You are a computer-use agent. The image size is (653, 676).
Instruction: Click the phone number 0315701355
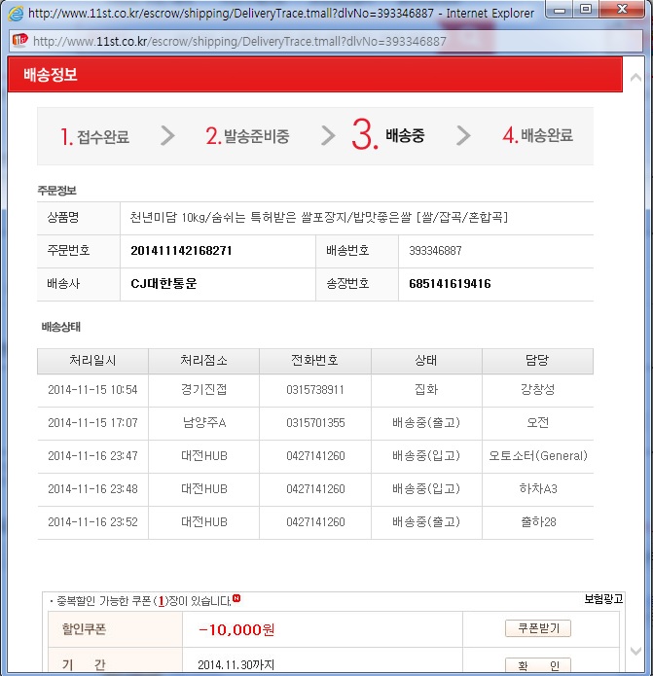click(315, 423)
